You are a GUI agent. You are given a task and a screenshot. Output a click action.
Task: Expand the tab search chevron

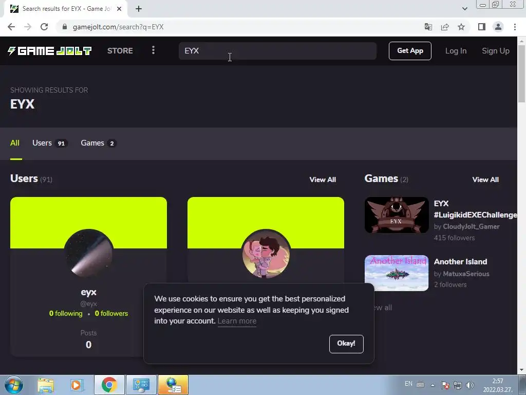(464, 9)
